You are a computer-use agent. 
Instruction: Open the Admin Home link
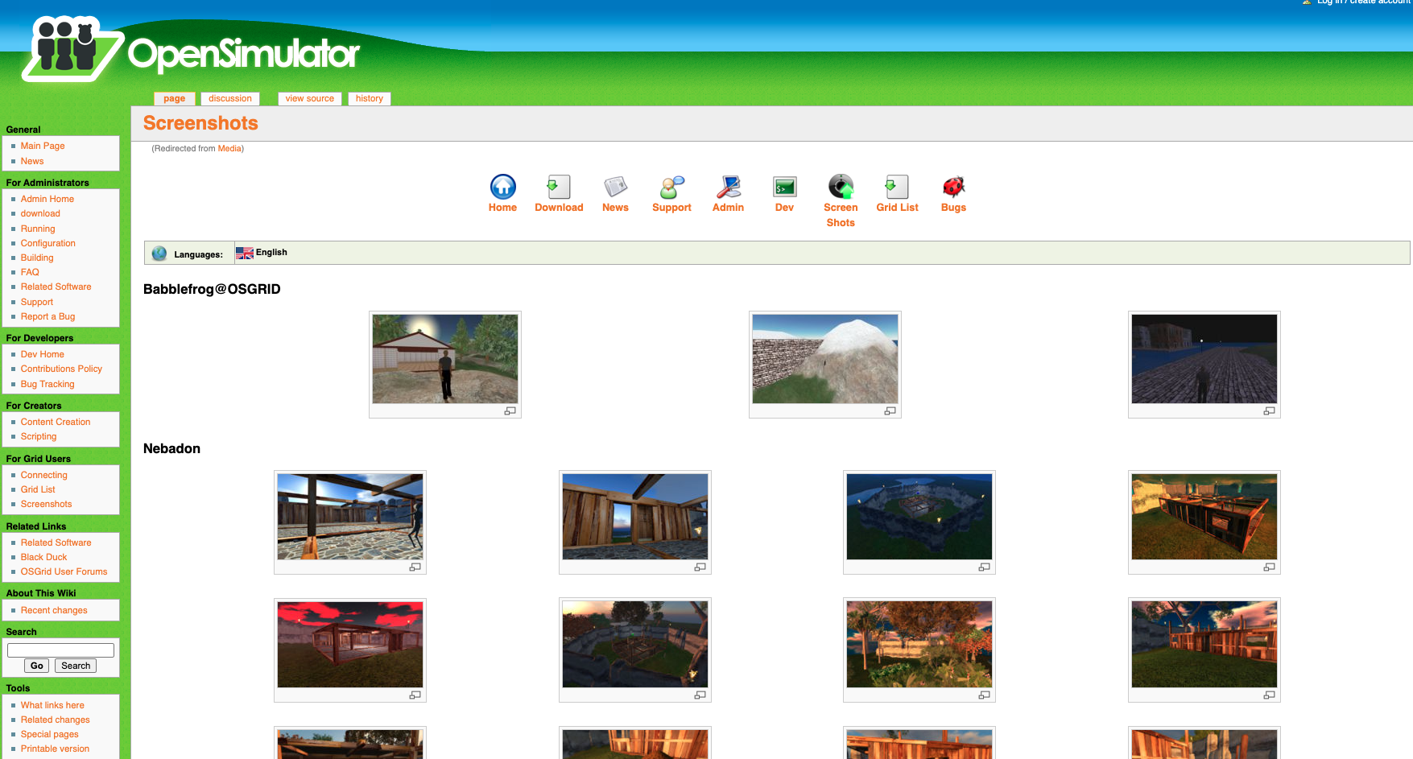click(x=48, y=199)
